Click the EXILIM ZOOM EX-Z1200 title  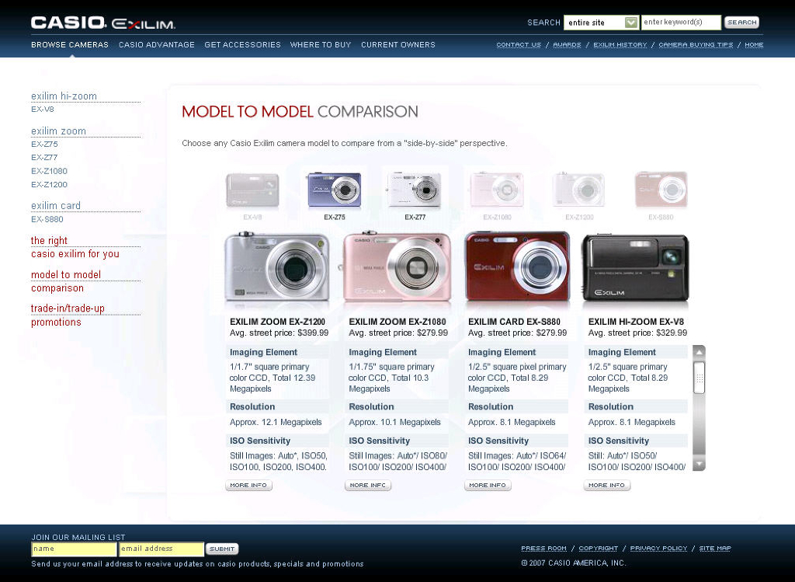pyautogui.click(x=277, y=322)
